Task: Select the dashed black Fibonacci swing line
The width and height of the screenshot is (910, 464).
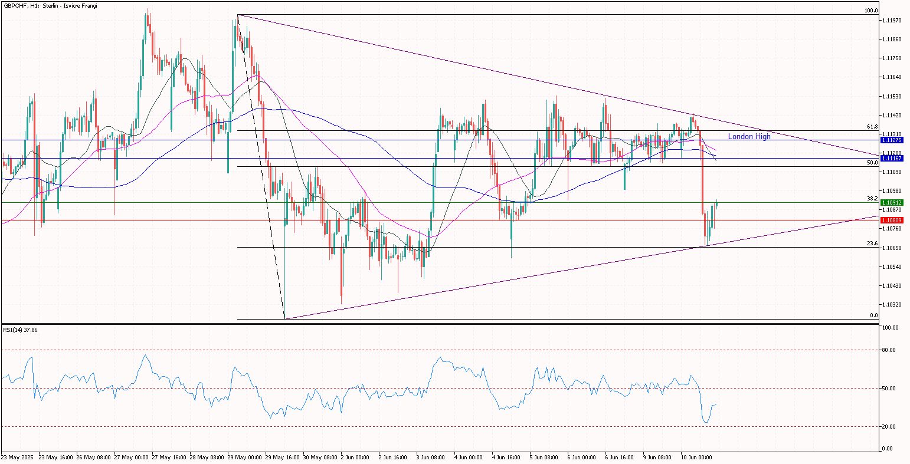Action: 261,167
